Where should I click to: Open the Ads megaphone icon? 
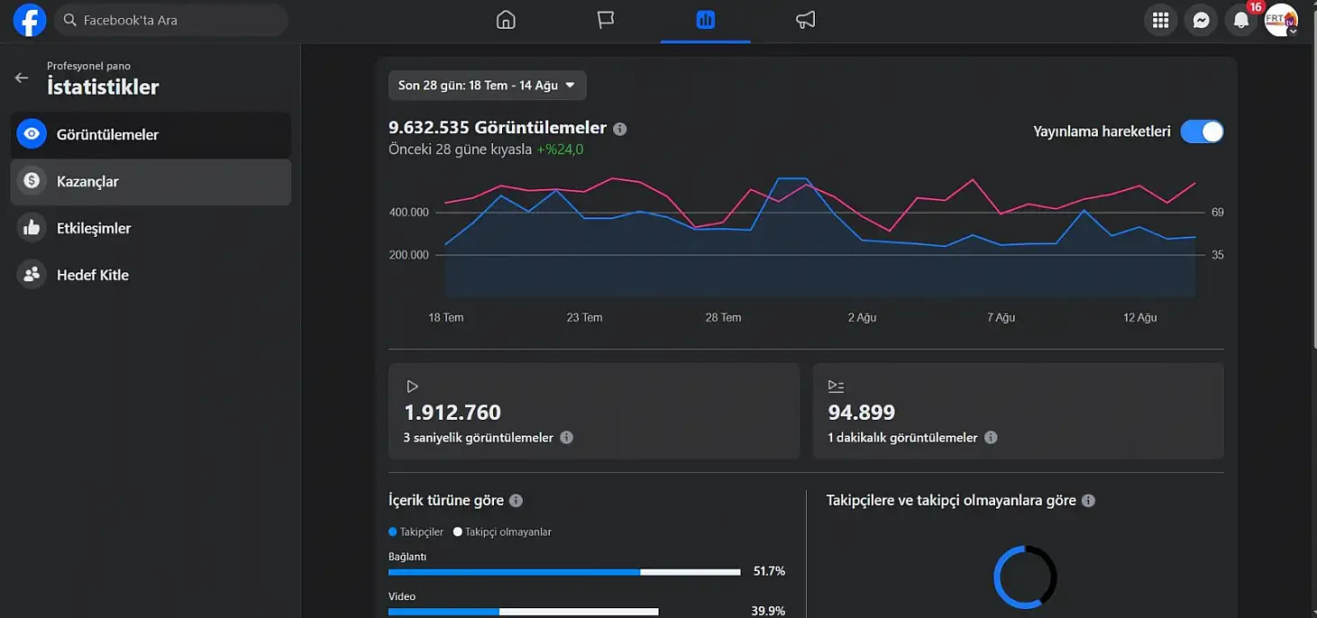(805, 20)
